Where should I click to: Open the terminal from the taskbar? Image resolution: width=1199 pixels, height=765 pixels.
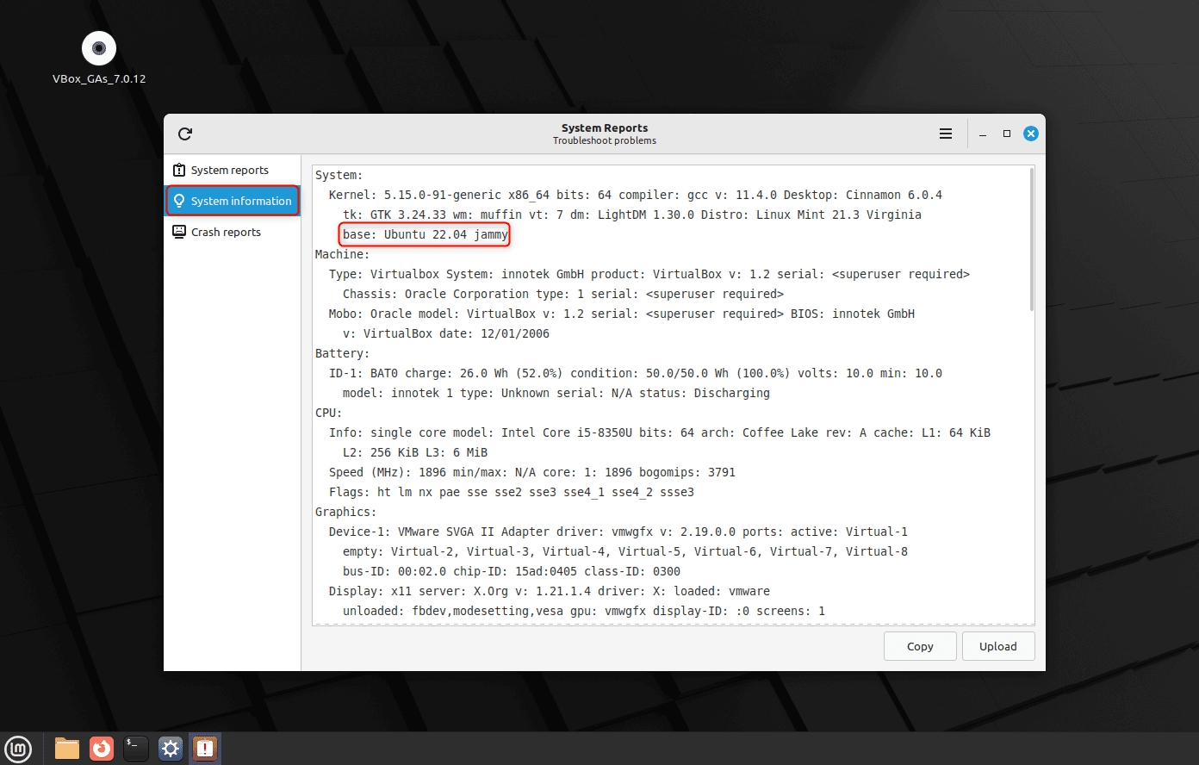[135, 749]
